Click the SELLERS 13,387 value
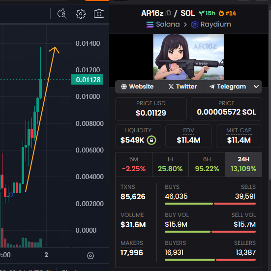This screenshot has width=271, height=271. 245,252
